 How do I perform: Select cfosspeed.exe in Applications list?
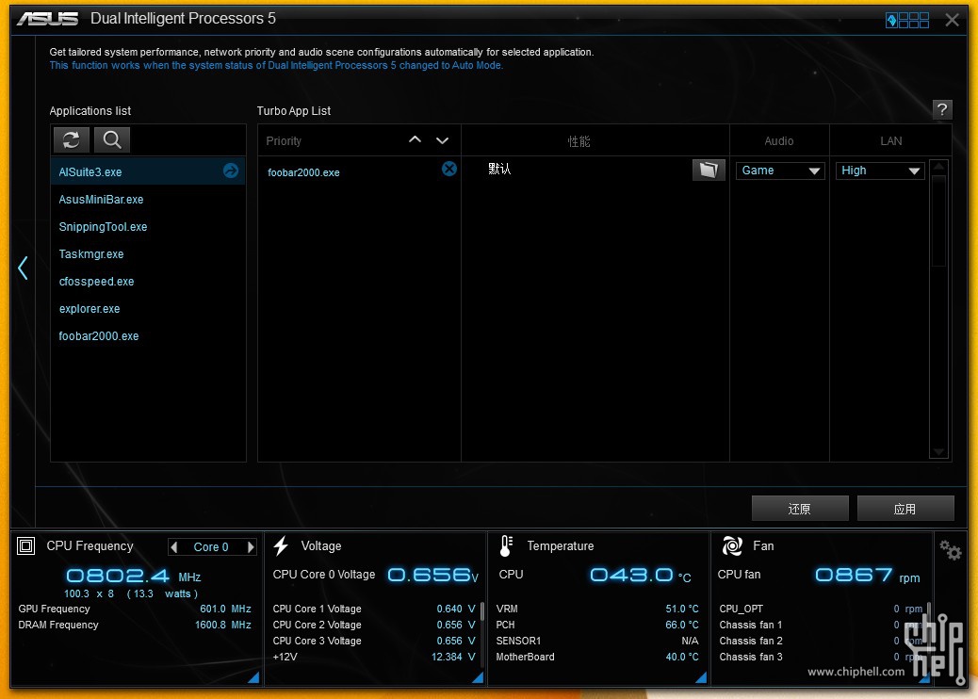148,282
